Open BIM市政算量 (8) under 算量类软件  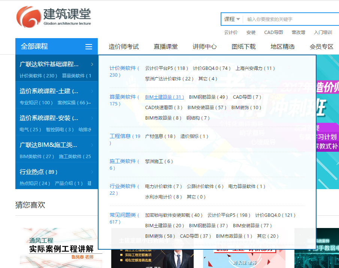click(x=163, y=118)
